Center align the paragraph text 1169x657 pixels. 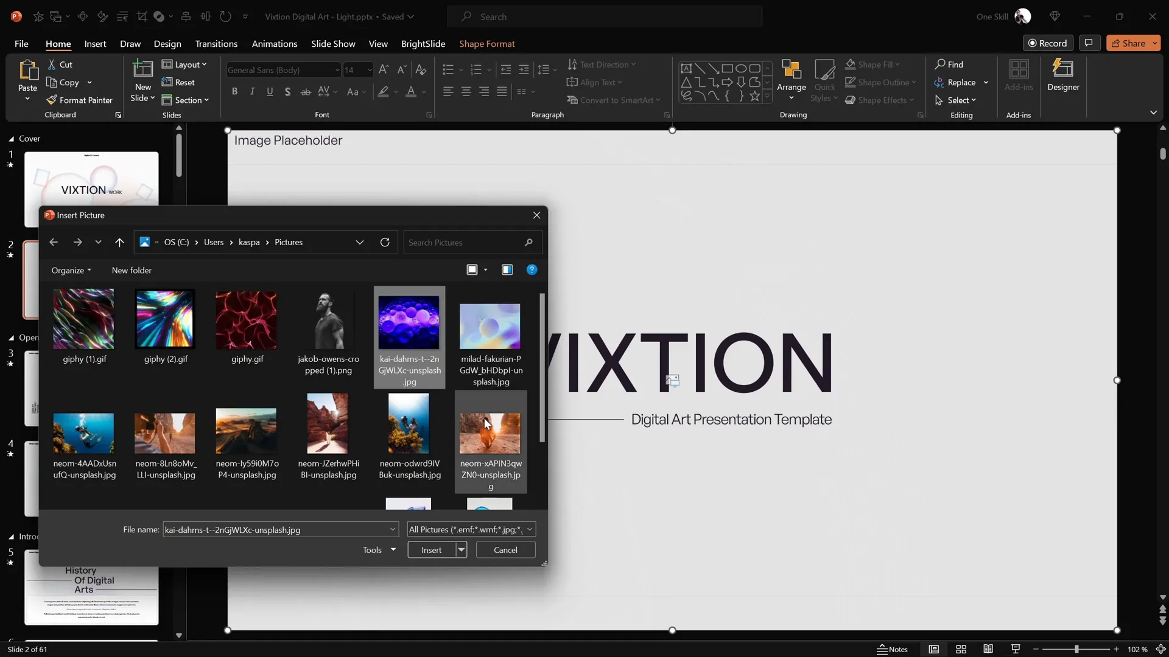pyautogui.click(x=466, y=92)
